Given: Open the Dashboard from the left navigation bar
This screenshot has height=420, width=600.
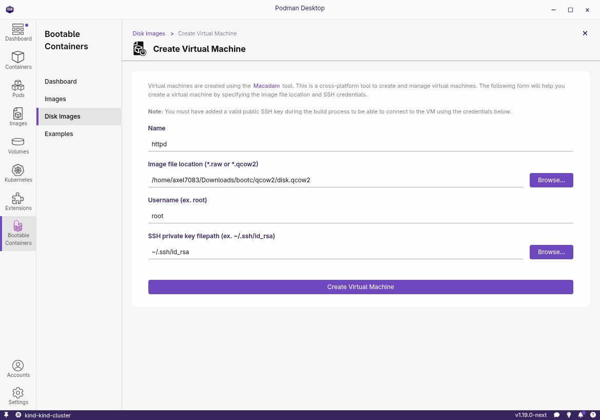Looking at the screenshot, I should 18,33.
